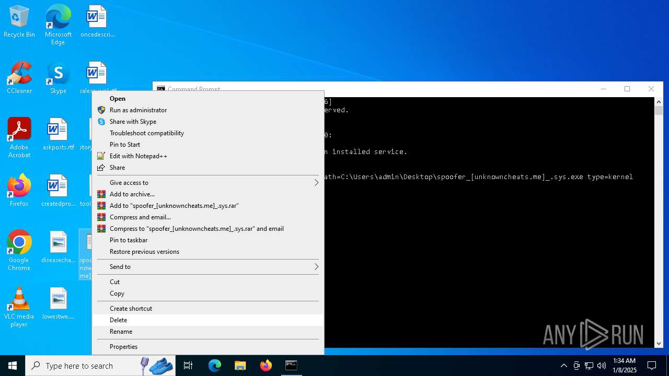The image size is (669, 376).
Task: Select Compress to rar and email
Action: click(x=207, y=229)
